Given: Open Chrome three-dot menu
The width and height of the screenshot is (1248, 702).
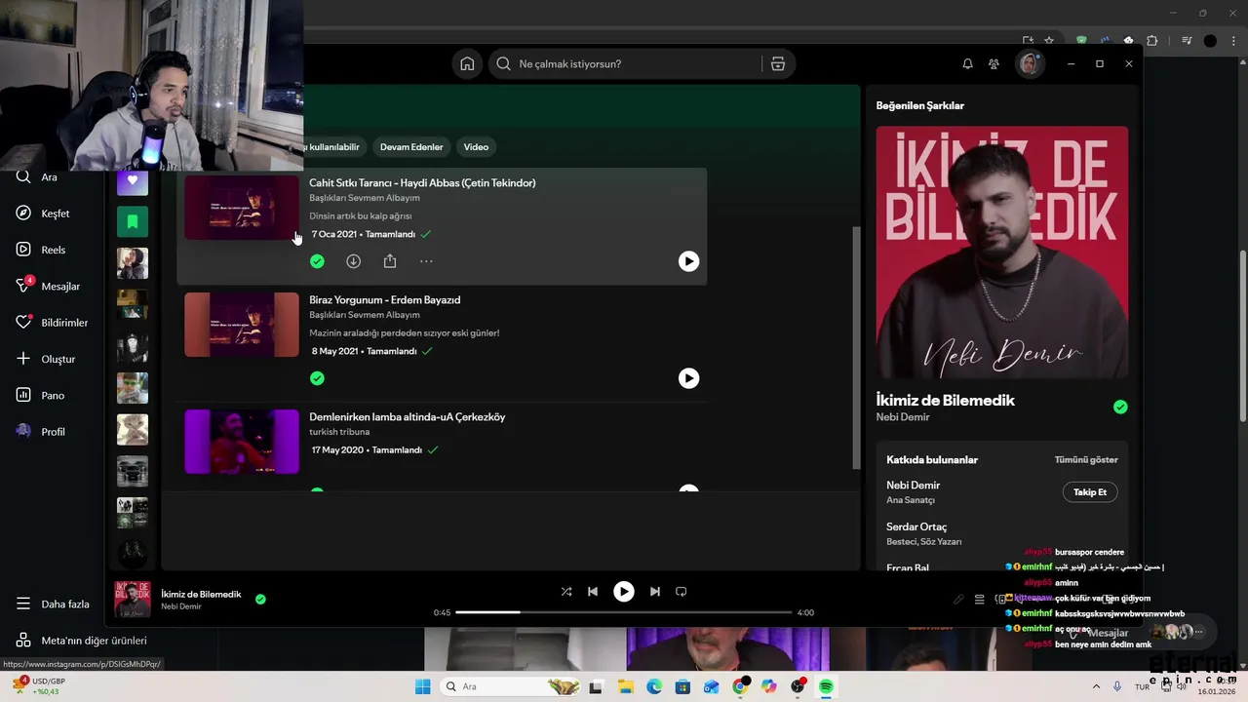Looking at the screenshot, I should (x=1232, y=41).
